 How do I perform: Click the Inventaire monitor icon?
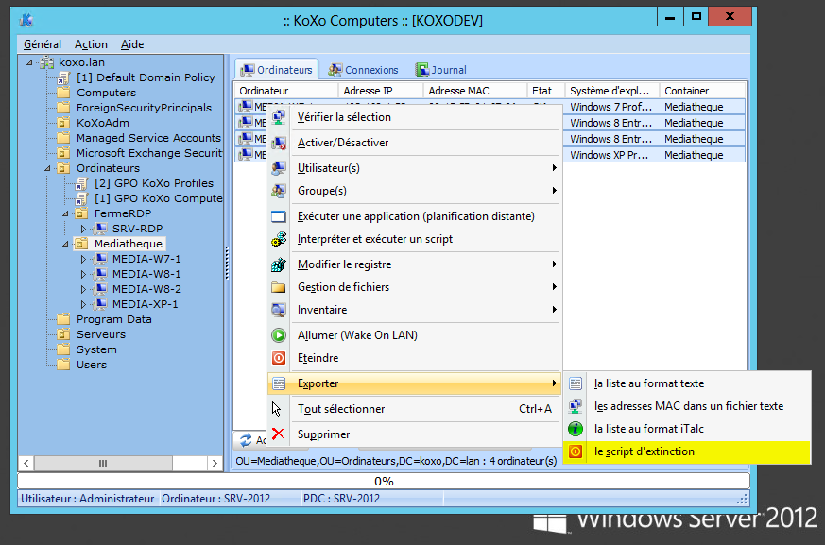click(279, 309)
